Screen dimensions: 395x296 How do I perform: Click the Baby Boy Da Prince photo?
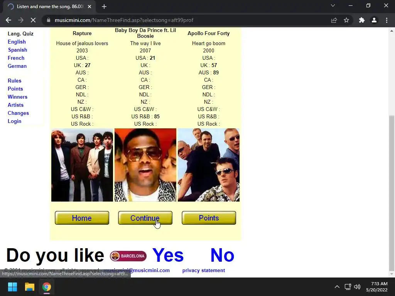tap(145, 165)
